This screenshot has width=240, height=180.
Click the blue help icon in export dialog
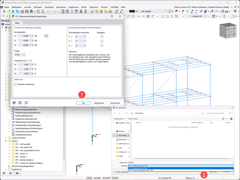click(231, 119)
